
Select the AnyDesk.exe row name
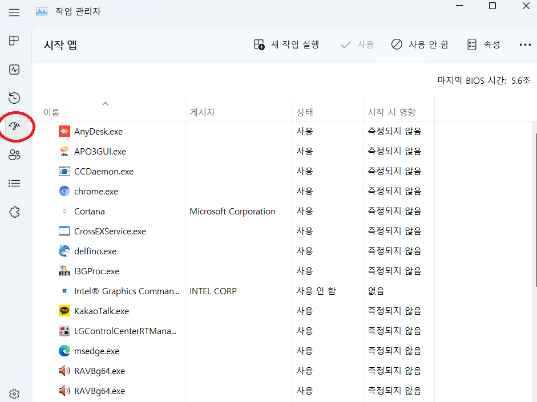[98, 131]
